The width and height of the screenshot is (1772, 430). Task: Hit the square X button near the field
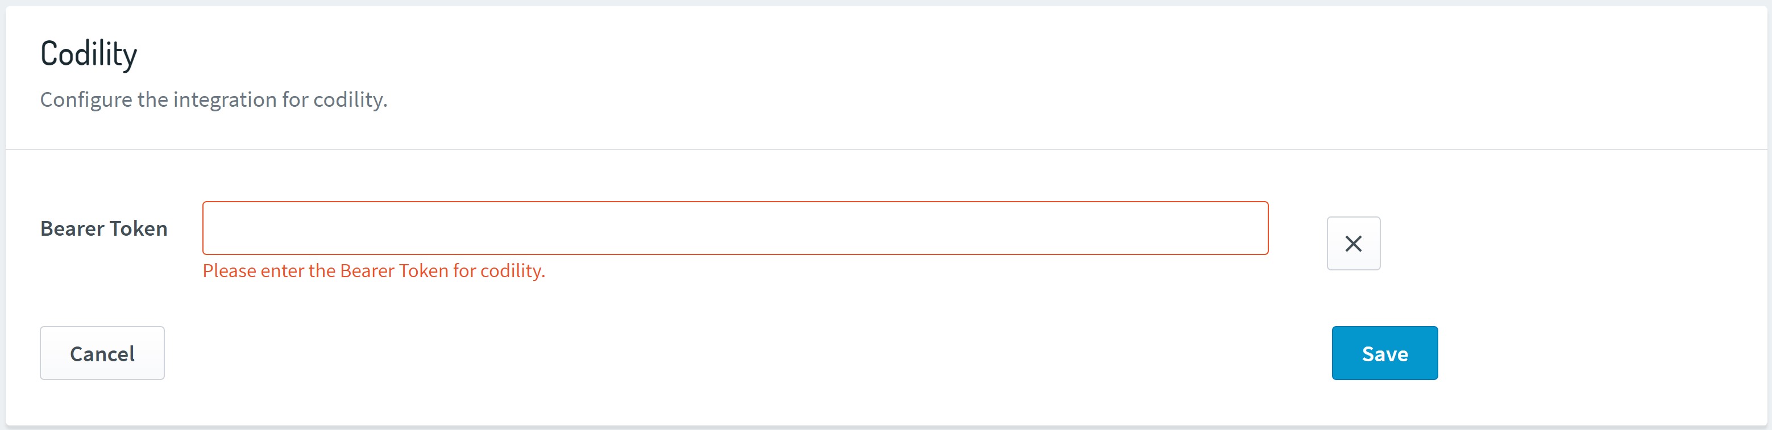(1352, 244)
